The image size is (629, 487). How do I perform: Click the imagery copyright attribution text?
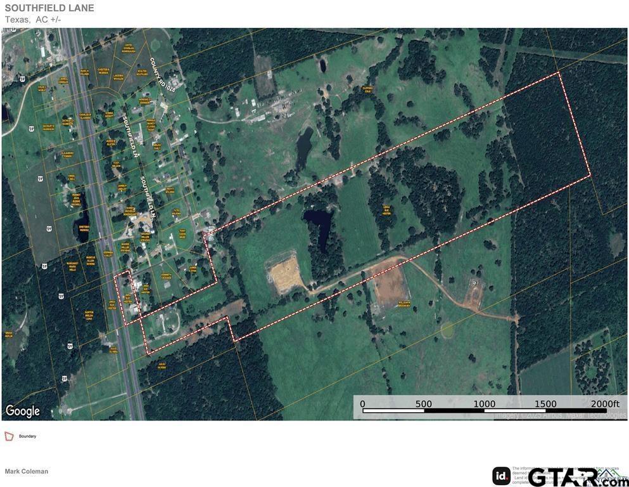560,415
